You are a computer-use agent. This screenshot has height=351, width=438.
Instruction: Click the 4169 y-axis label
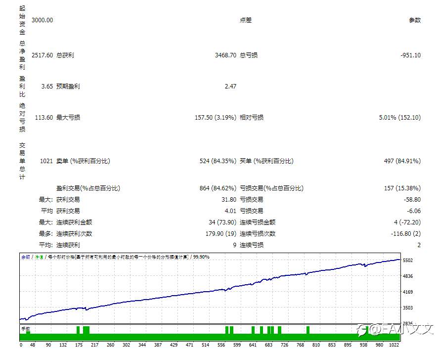tap(407, 292)
